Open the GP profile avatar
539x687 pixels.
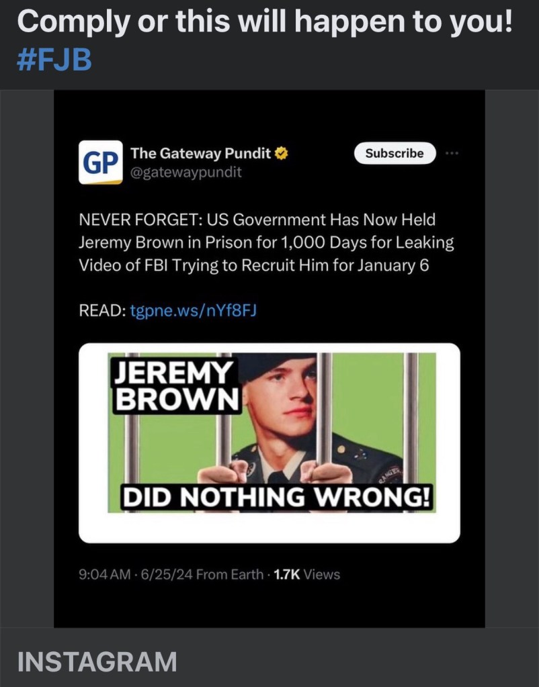(100, 162)
